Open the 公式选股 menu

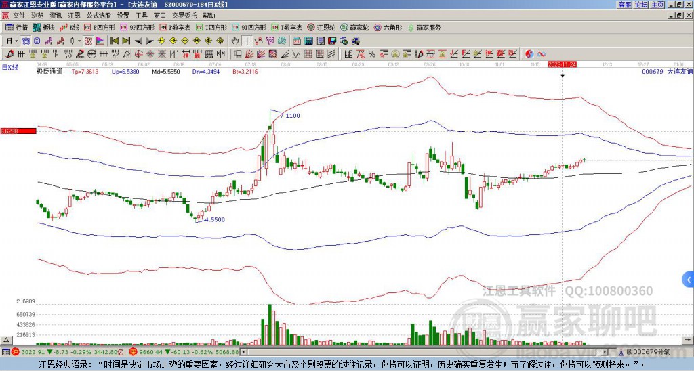(x=99, y=16)
